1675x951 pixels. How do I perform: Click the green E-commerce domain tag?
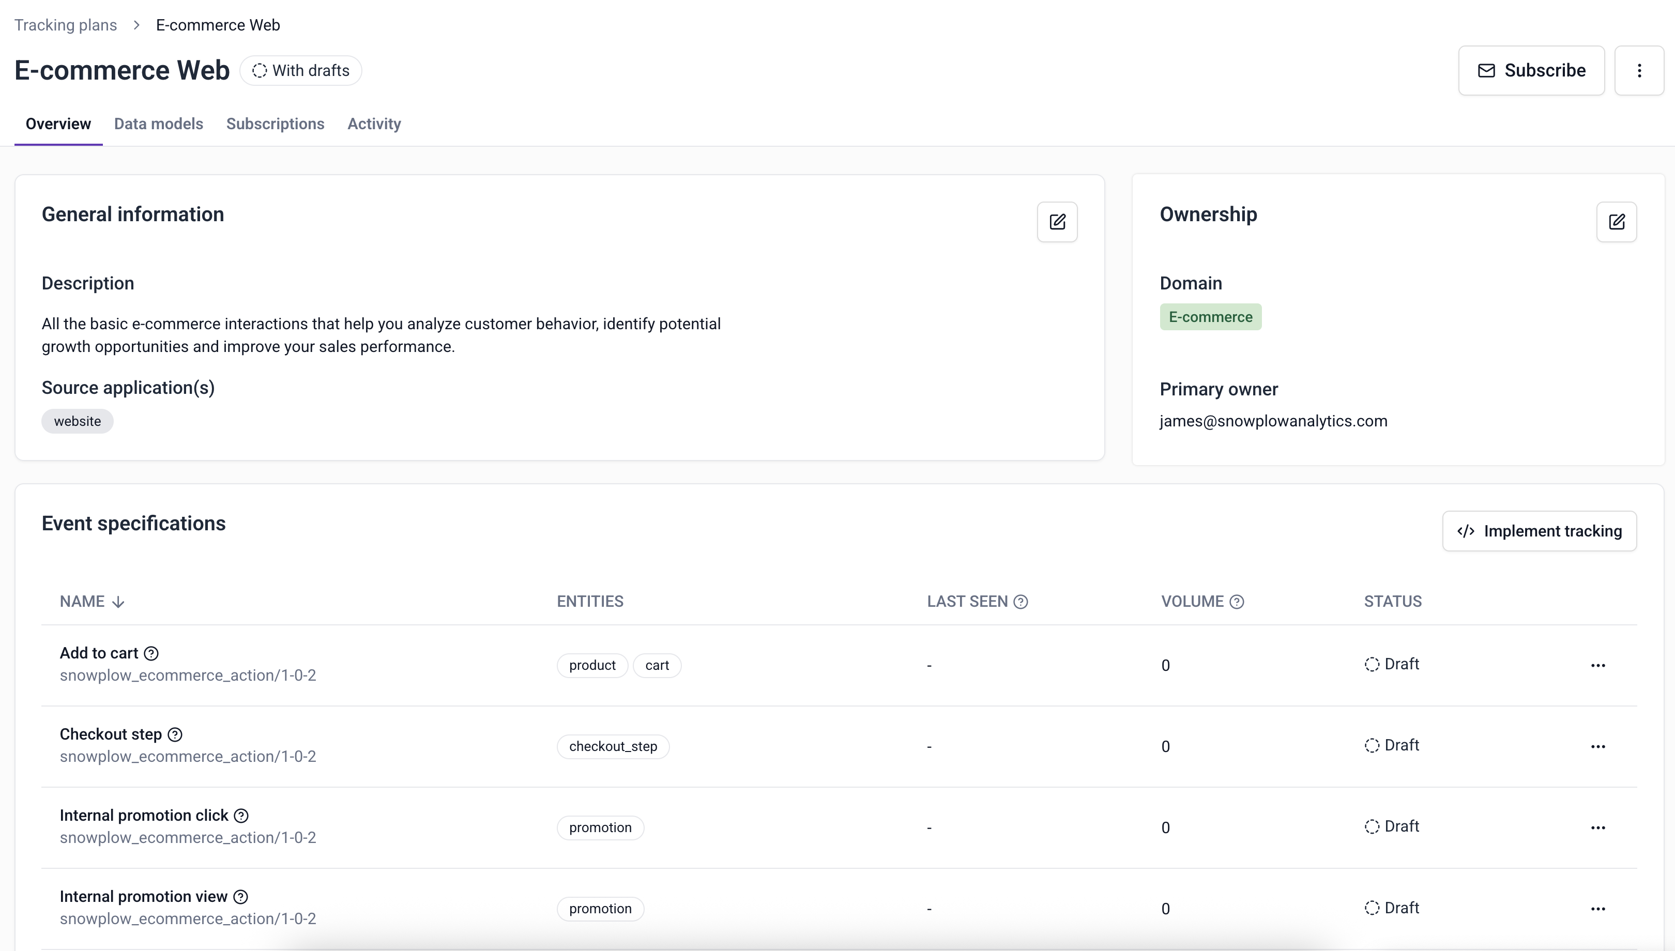pyautogui.click(x=1210, y=317)
